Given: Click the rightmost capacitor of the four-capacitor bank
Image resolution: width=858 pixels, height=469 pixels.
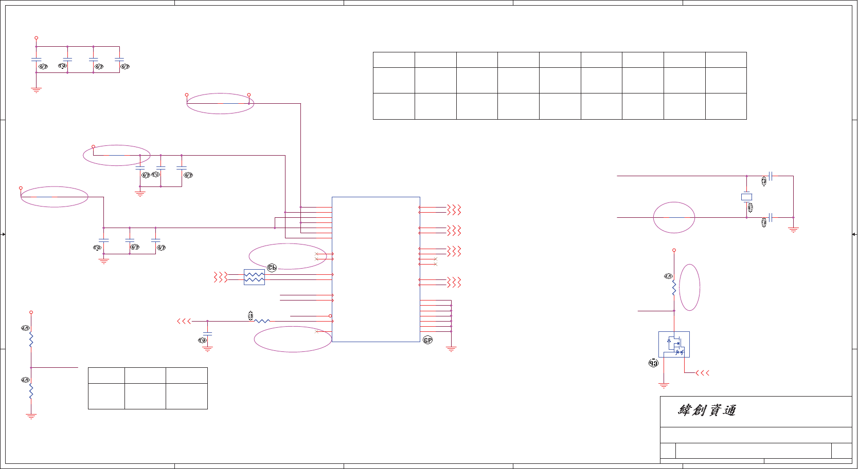Looking at the screenshot, I should pos(119,60).
